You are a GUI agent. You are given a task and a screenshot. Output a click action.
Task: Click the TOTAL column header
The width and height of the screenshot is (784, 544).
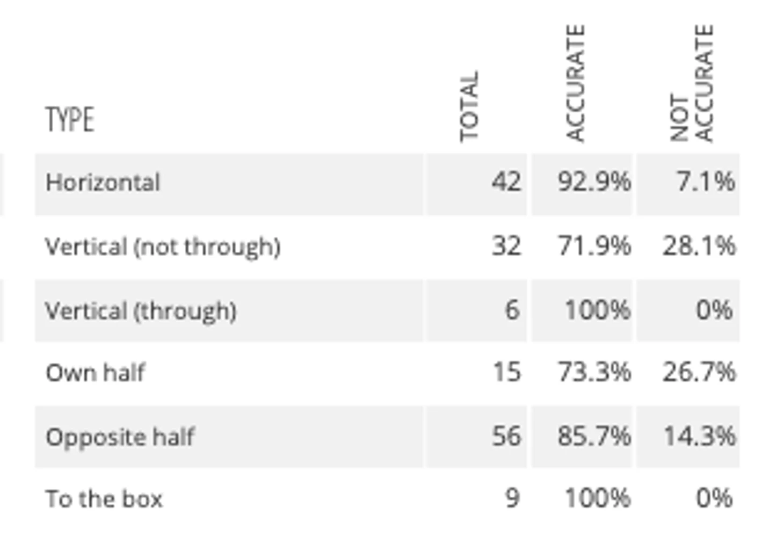pos(469,106)
